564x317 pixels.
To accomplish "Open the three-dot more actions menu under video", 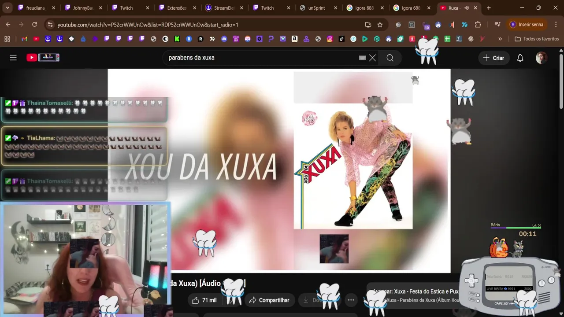I will tap(351, 300).
